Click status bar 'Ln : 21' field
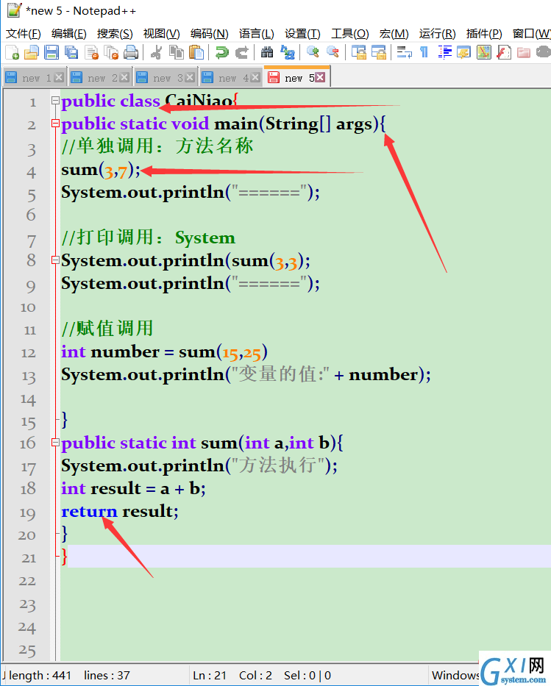 pos(210,676)
